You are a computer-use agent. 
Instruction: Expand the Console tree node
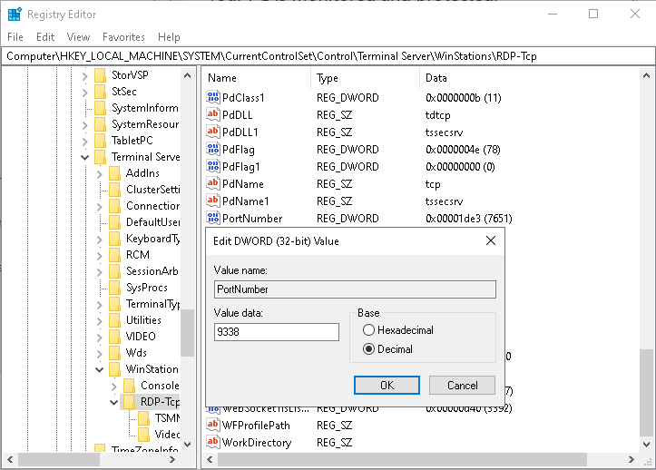point(113,387)
